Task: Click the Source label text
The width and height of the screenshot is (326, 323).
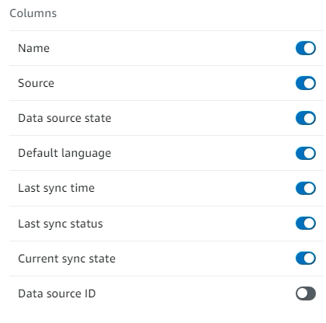Action: 36,83
